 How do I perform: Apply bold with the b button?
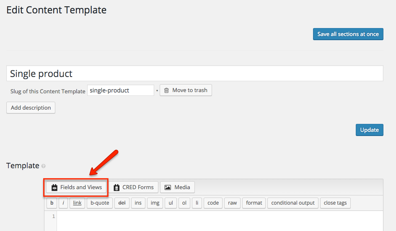pyautogui.click(x=52, y=203)
